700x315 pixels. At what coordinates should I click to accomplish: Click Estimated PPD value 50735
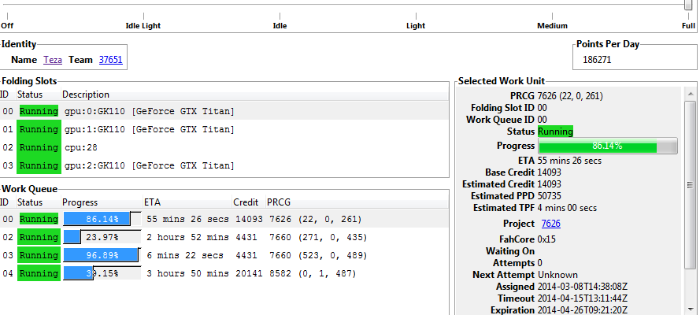click(x=550, y=196)
